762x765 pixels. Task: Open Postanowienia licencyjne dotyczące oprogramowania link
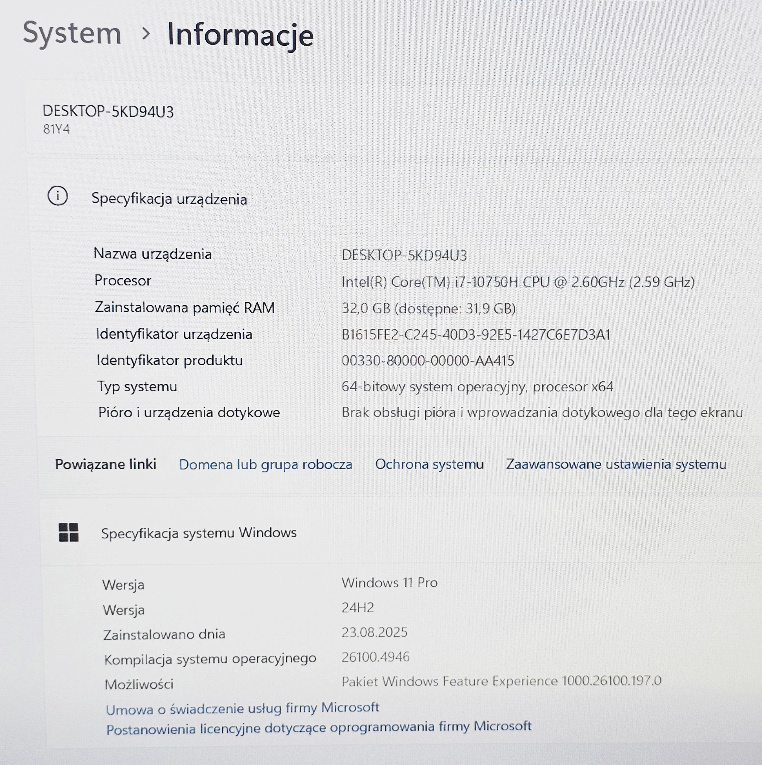click(319, 727)
